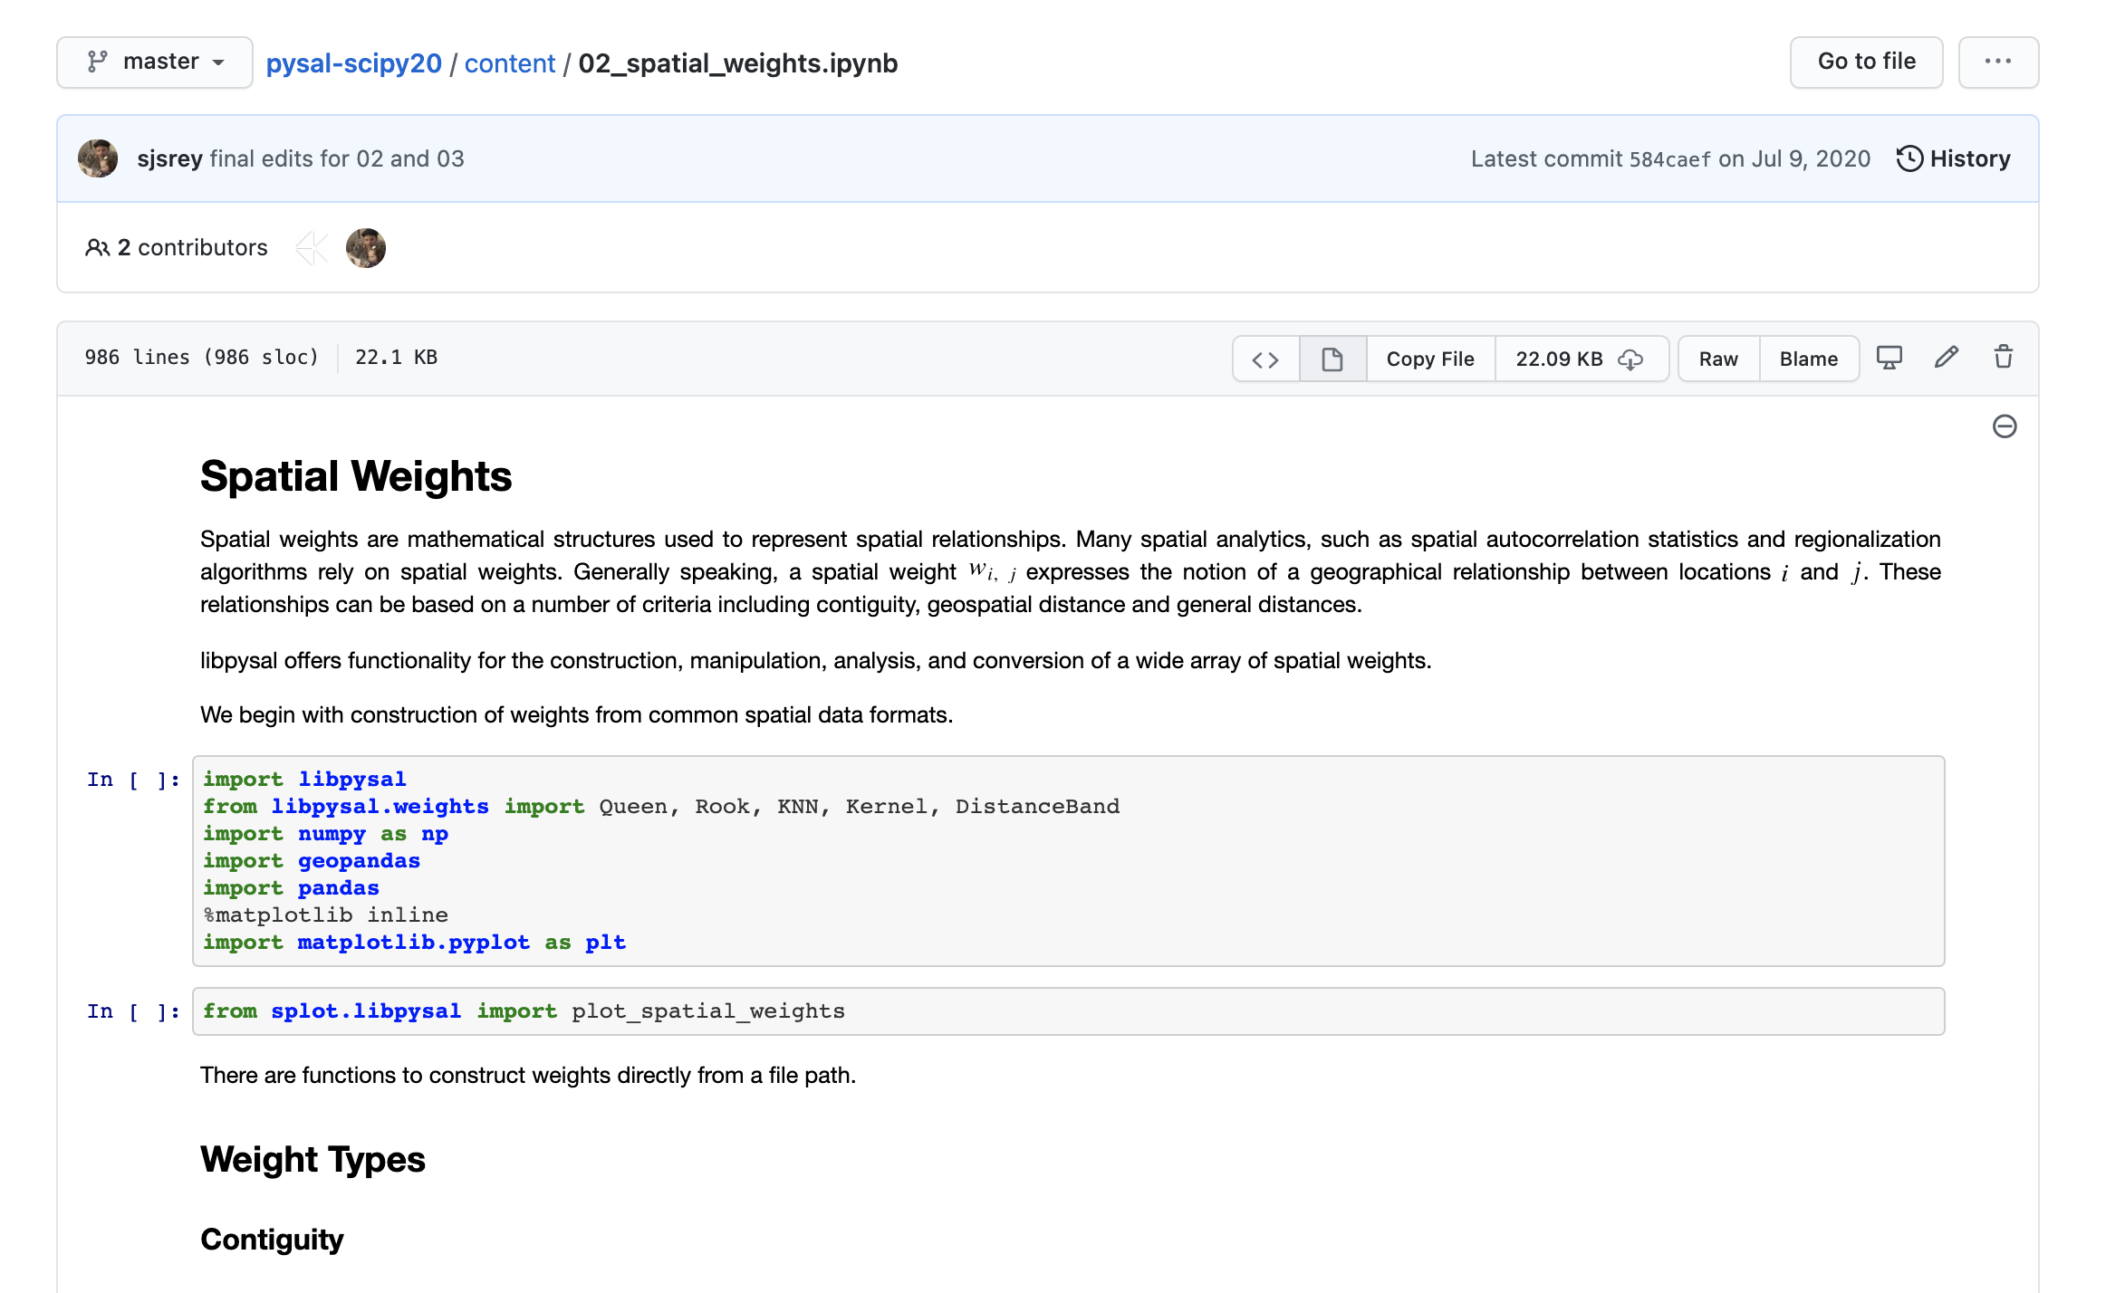This screenshot has height=1293, width=2125.
Task: Open the master branch dropdown
Action: (155, 62)
